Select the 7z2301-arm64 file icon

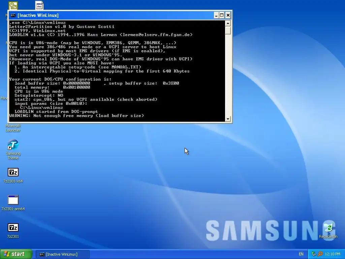[x=13, y=203]
